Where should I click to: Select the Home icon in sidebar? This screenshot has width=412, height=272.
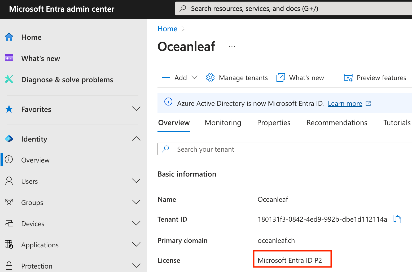point(9,37)
